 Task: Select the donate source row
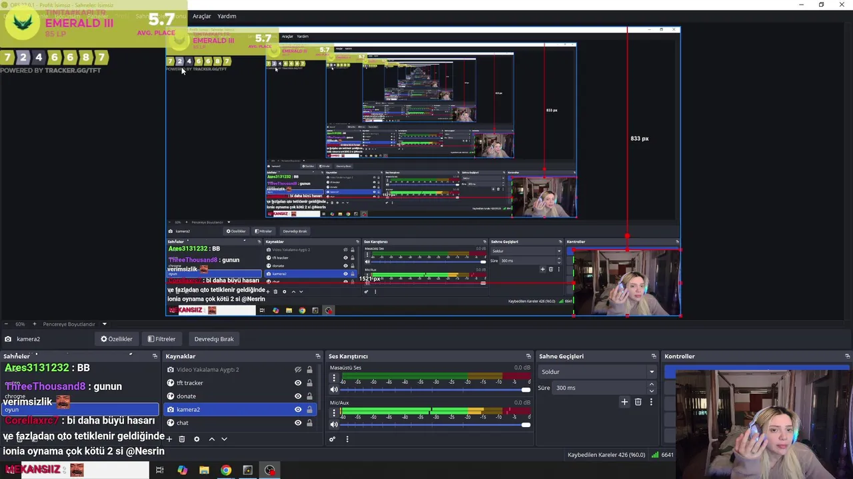point(239,397)
